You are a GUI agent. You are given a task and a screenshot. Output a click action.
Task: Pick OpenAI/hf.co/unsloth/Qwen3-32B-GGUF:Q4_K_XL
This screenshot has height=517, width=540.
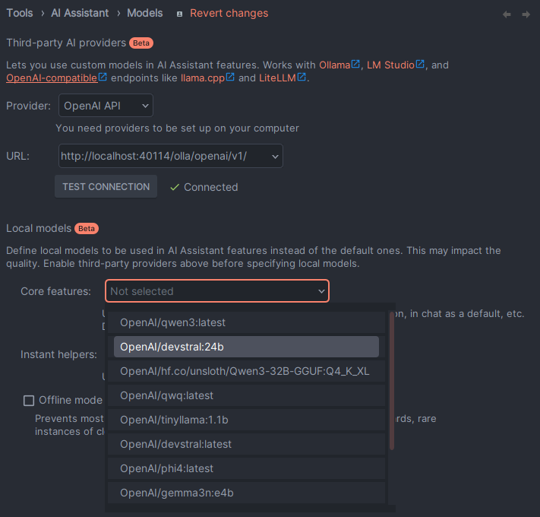[247, 371]
